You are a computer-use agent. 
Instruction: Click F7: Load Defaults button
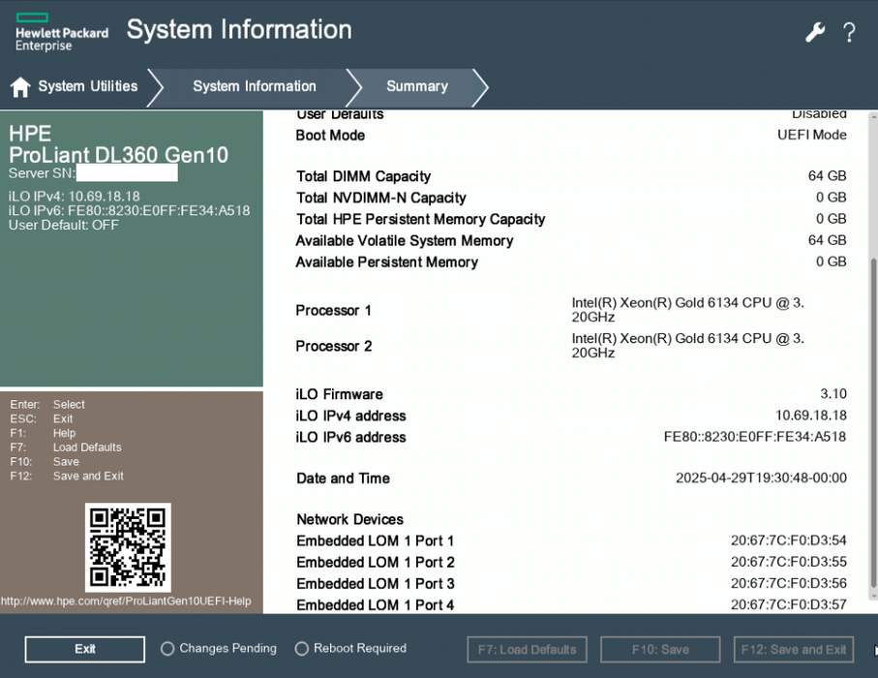527,649
